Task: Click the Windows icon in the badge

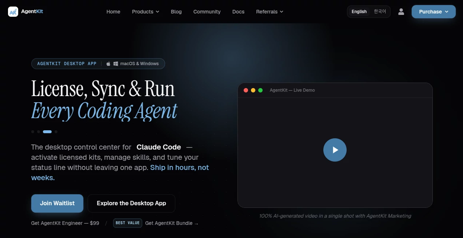Action: [x=116, y=64]
